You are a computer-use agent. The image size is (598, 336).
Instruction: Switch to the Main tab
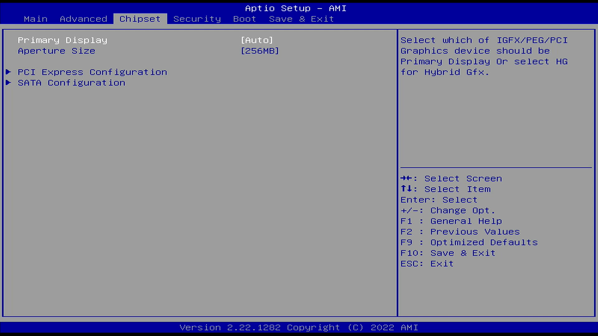click(x=36, y=19)
